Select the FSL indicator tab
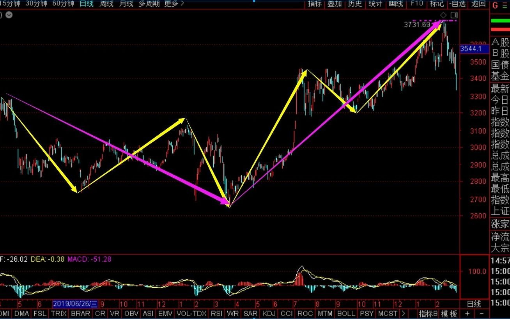Image resolution: width=510 pixels, height=319 pixels. [x=40, y=314]
